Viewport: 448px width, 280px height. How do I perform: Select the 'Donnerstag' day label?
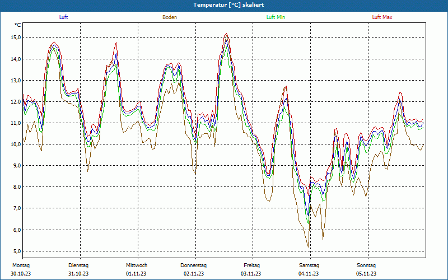[194, 265]
